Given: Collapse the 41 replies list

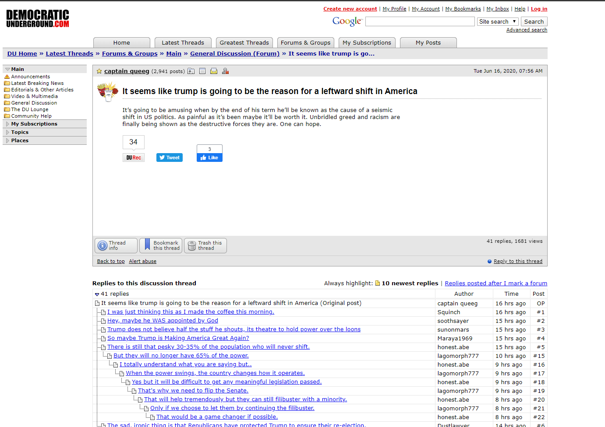Looking at the screenshot, I should pos(97,294).
